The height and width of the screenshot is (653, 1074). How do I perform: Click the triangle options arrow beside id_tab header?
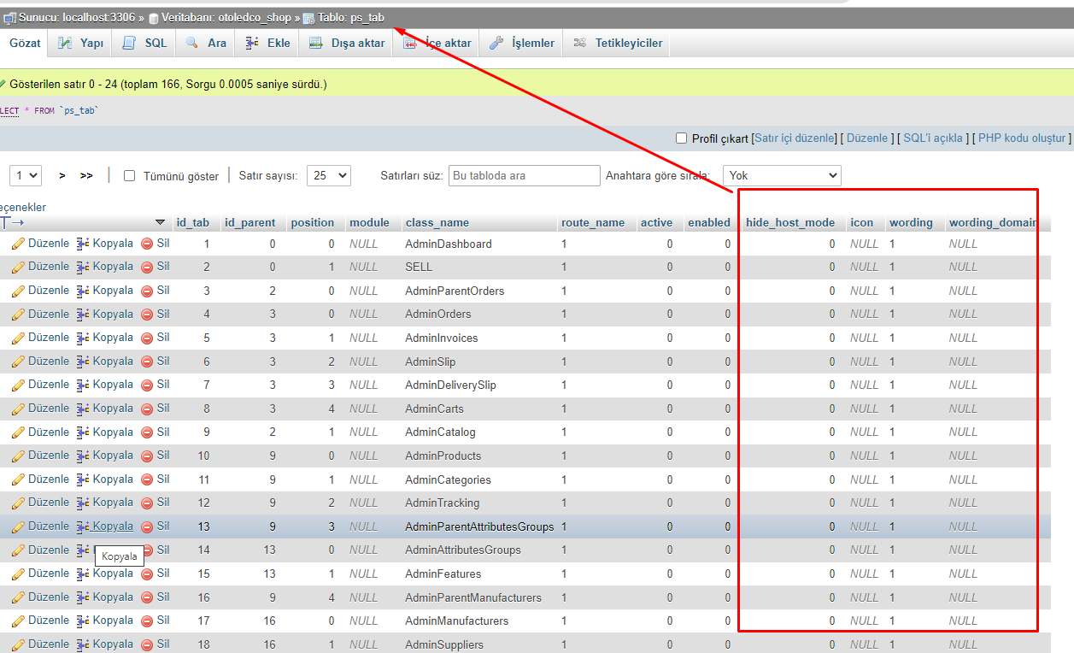[160, 222]
